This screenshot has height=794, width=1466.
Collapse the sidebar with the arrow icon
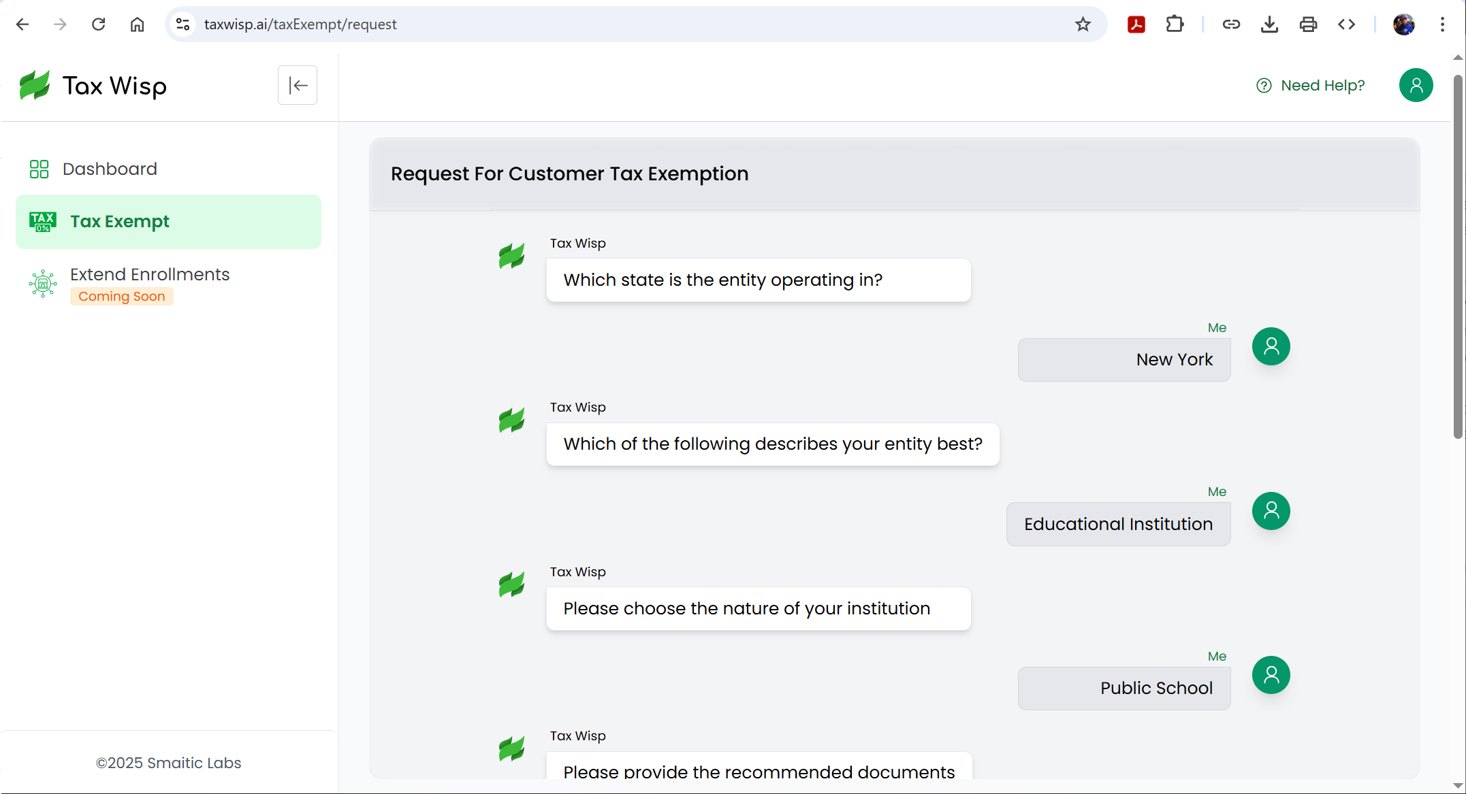tap(298, 85)
